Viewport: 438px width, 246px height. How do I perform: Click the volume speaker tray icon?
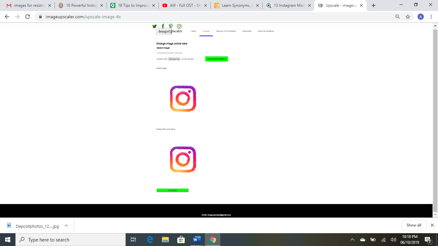point(393,240)
